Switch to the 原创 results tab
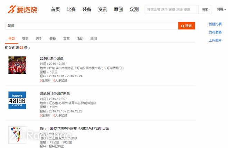228x148 pixels. [x=94, y=39]
